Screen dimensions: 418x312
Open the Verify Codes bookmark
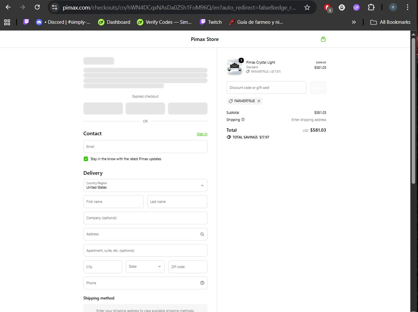164,22
